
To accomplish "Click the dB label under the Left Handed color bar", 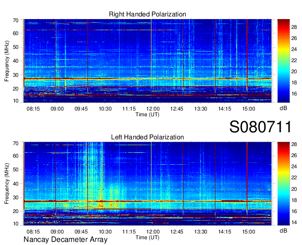I will pos(283,230).
